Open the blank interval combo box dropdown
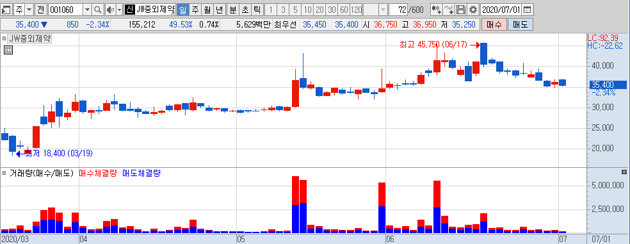Image resolution: width=630 pixels, height=244 pixels. (x=384, y=9)
